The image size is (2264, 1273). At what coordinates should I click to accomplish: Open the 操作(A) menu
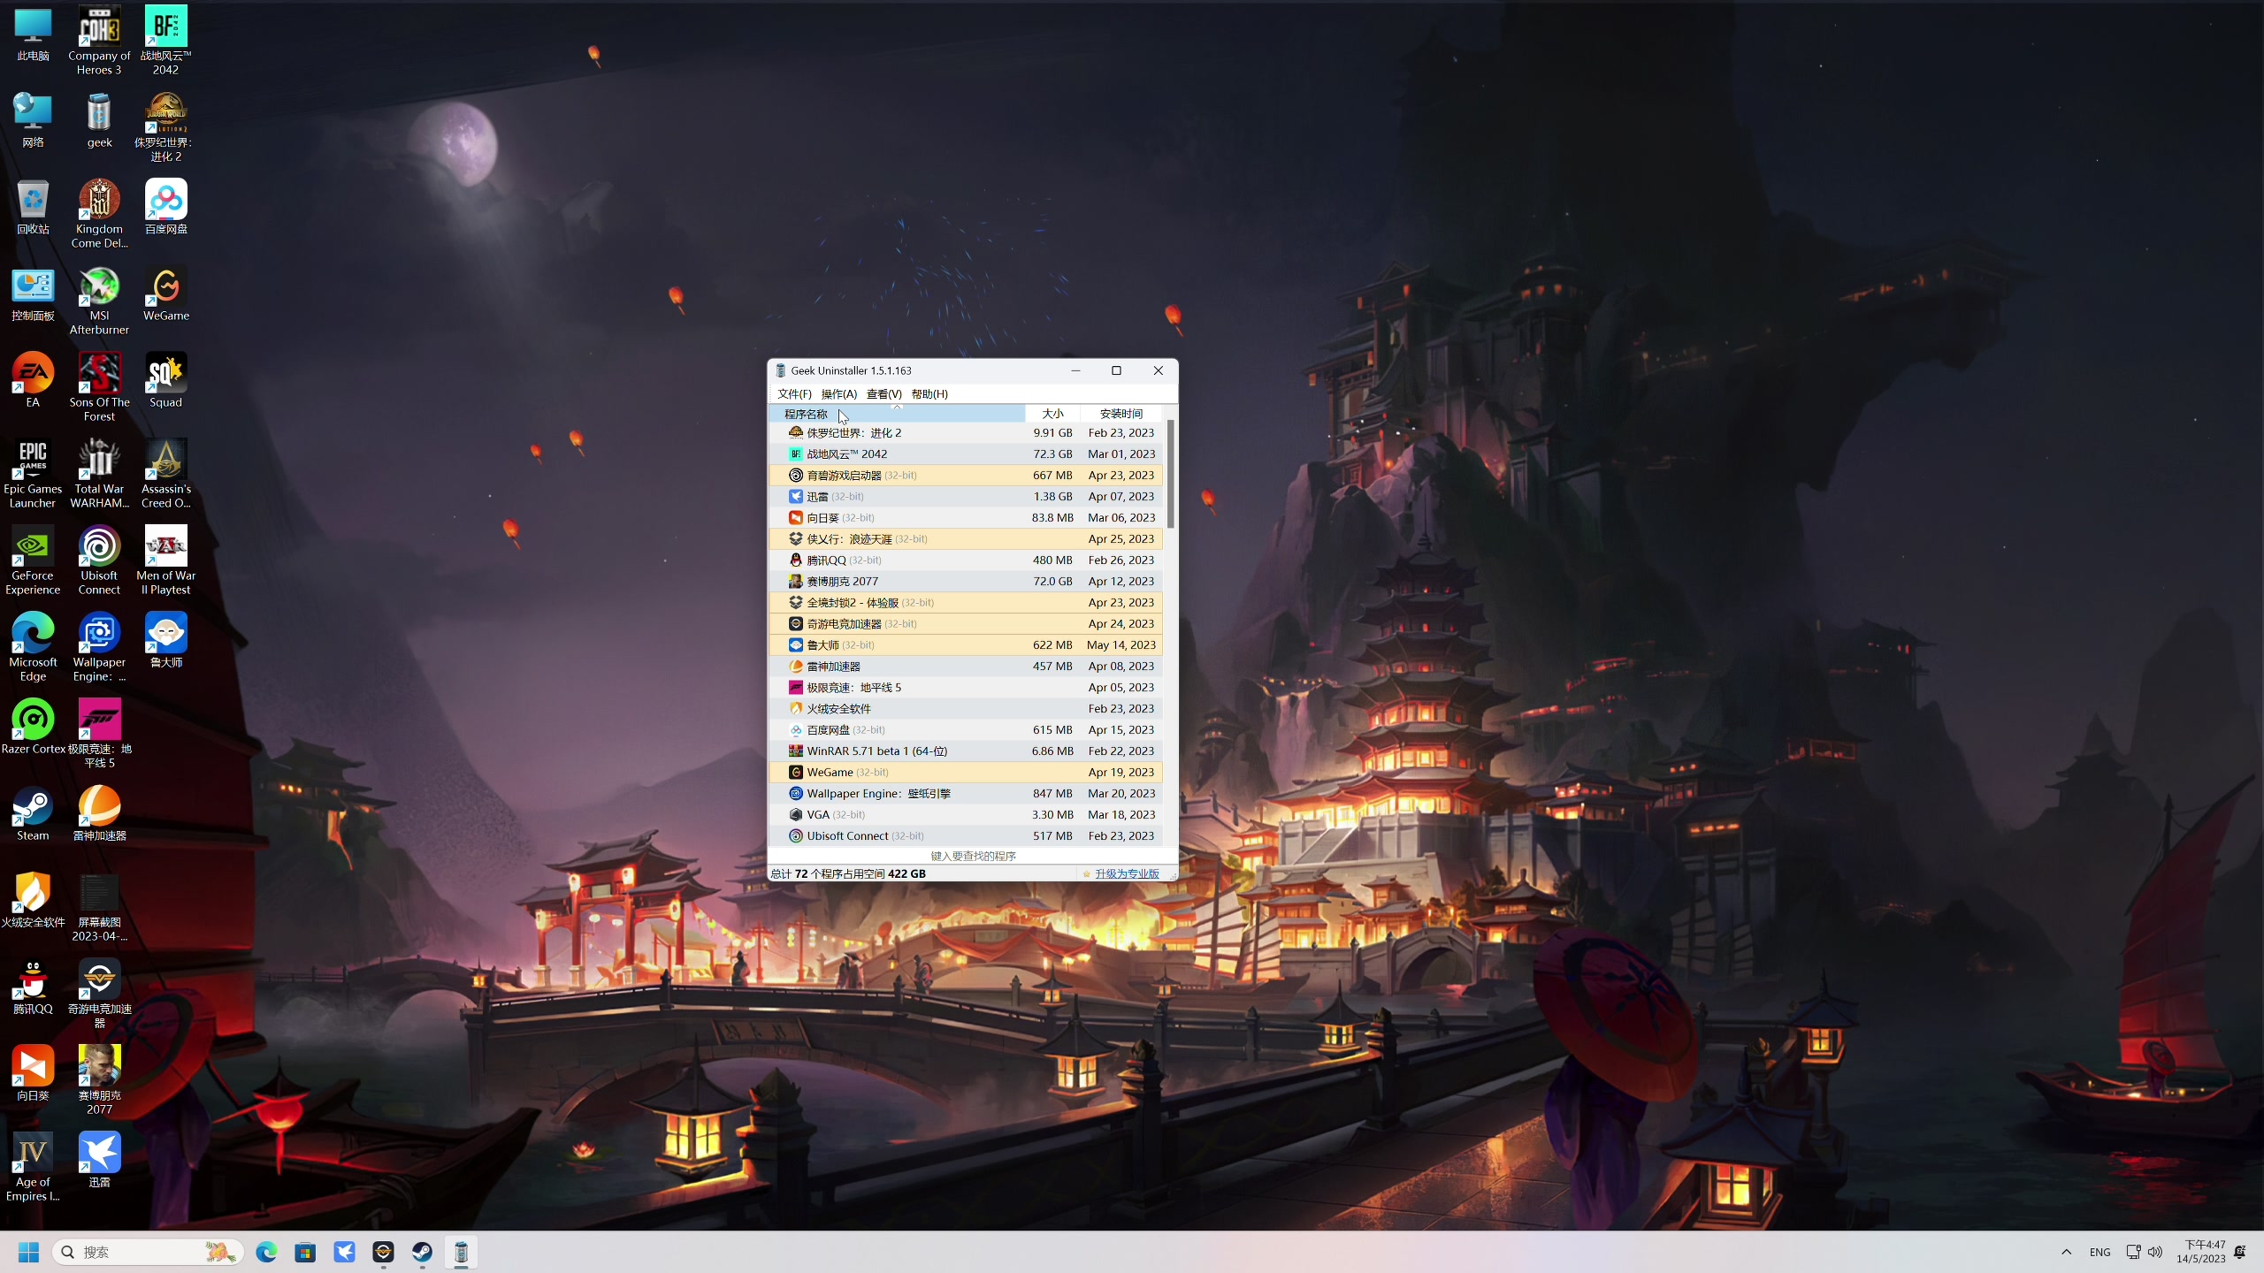(x=838, y=394)
